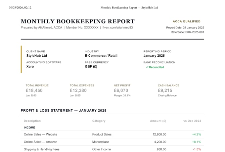
Task: Click the amount 950.00
Action: click(161, 149)
